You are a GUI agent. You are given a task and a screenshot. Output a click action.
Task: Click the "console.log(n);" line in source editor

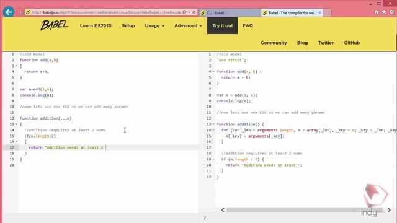point(37,95)
